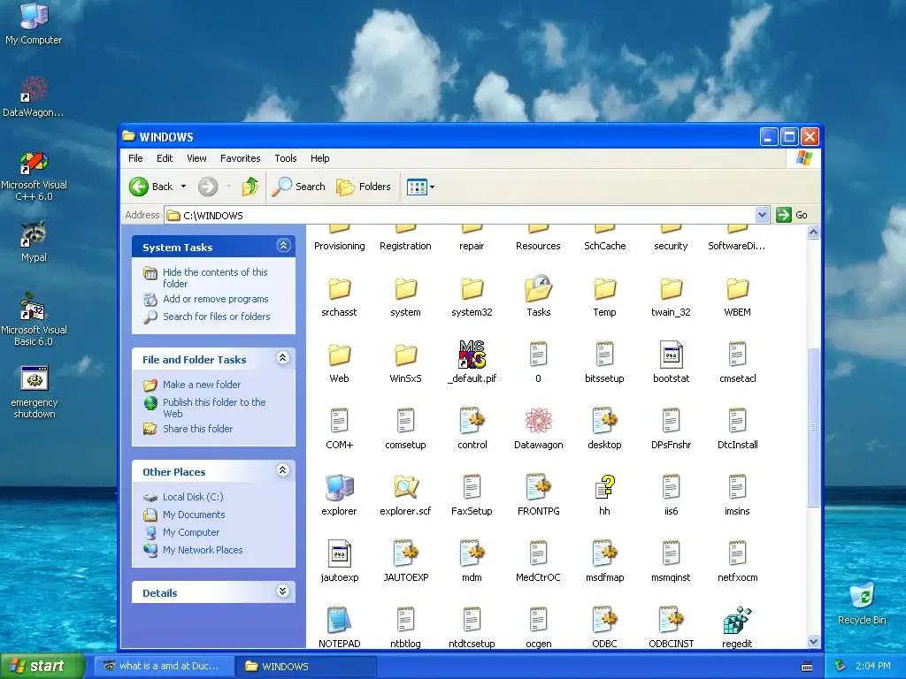Screen dimensions: 906x679
Task: Select the Tasks folder icon
Action: pyautogui.click(x=538, y=289)
